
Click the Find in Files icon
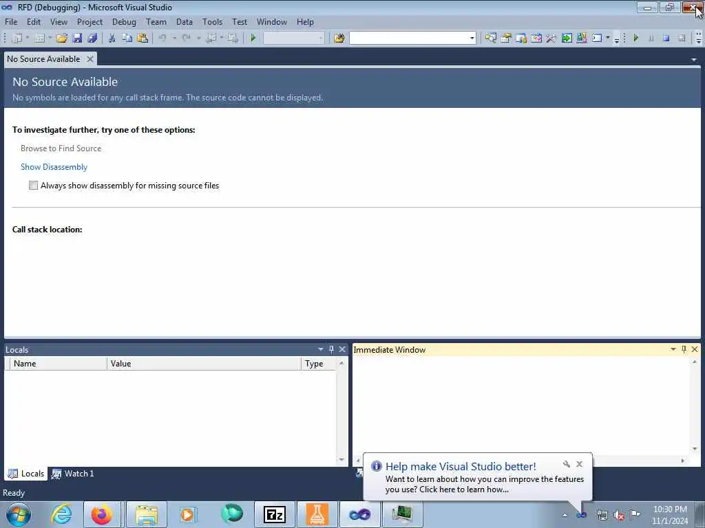pos(339,38)
